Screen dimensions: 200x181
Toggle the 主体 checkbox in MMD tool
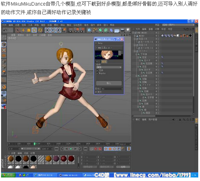[x=98, y=70]
